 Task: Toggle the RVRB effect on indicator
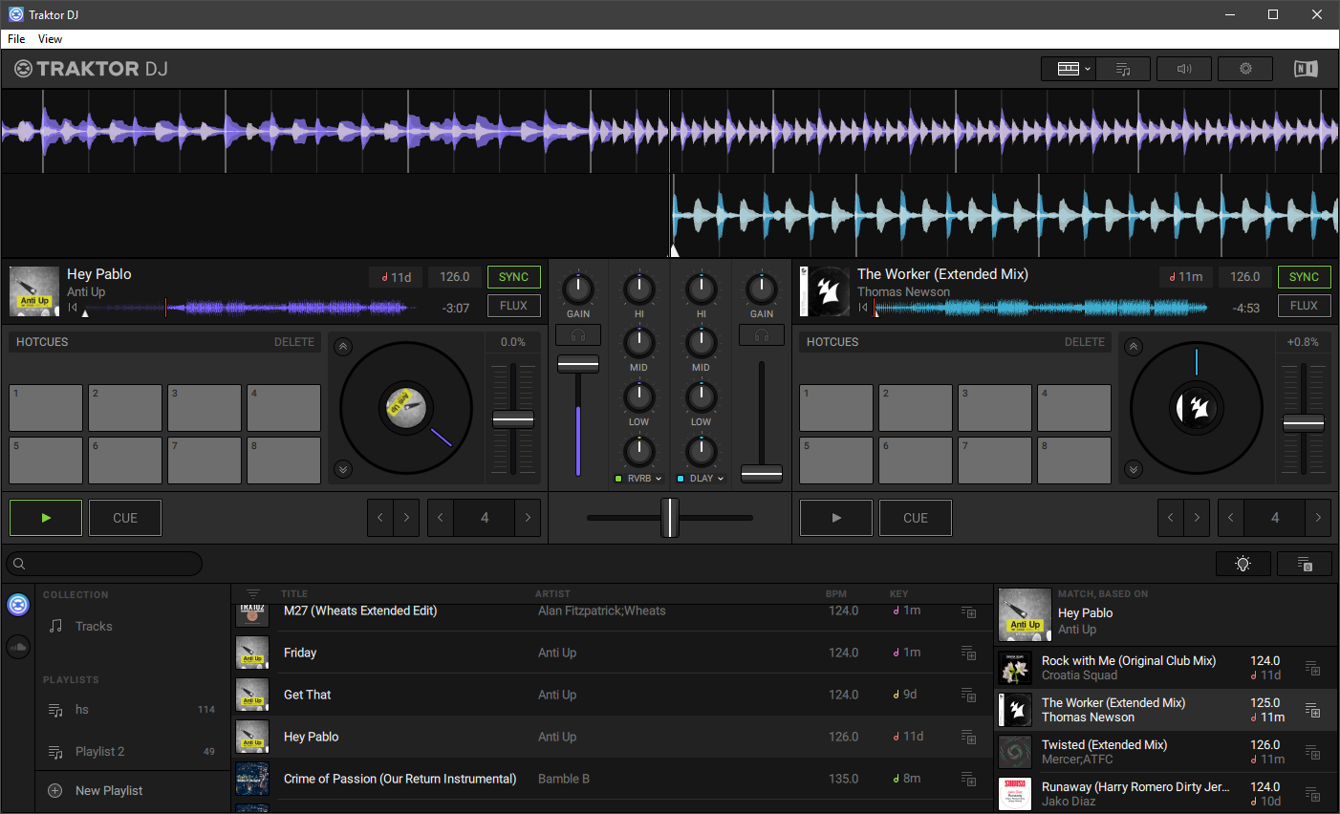(x=618, y=479)
